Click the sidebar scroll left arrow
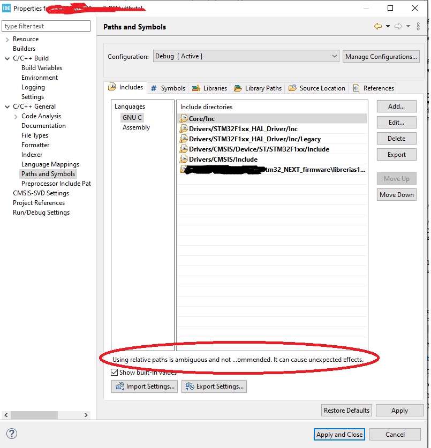 pyautogui.click(x=6, y=415)
